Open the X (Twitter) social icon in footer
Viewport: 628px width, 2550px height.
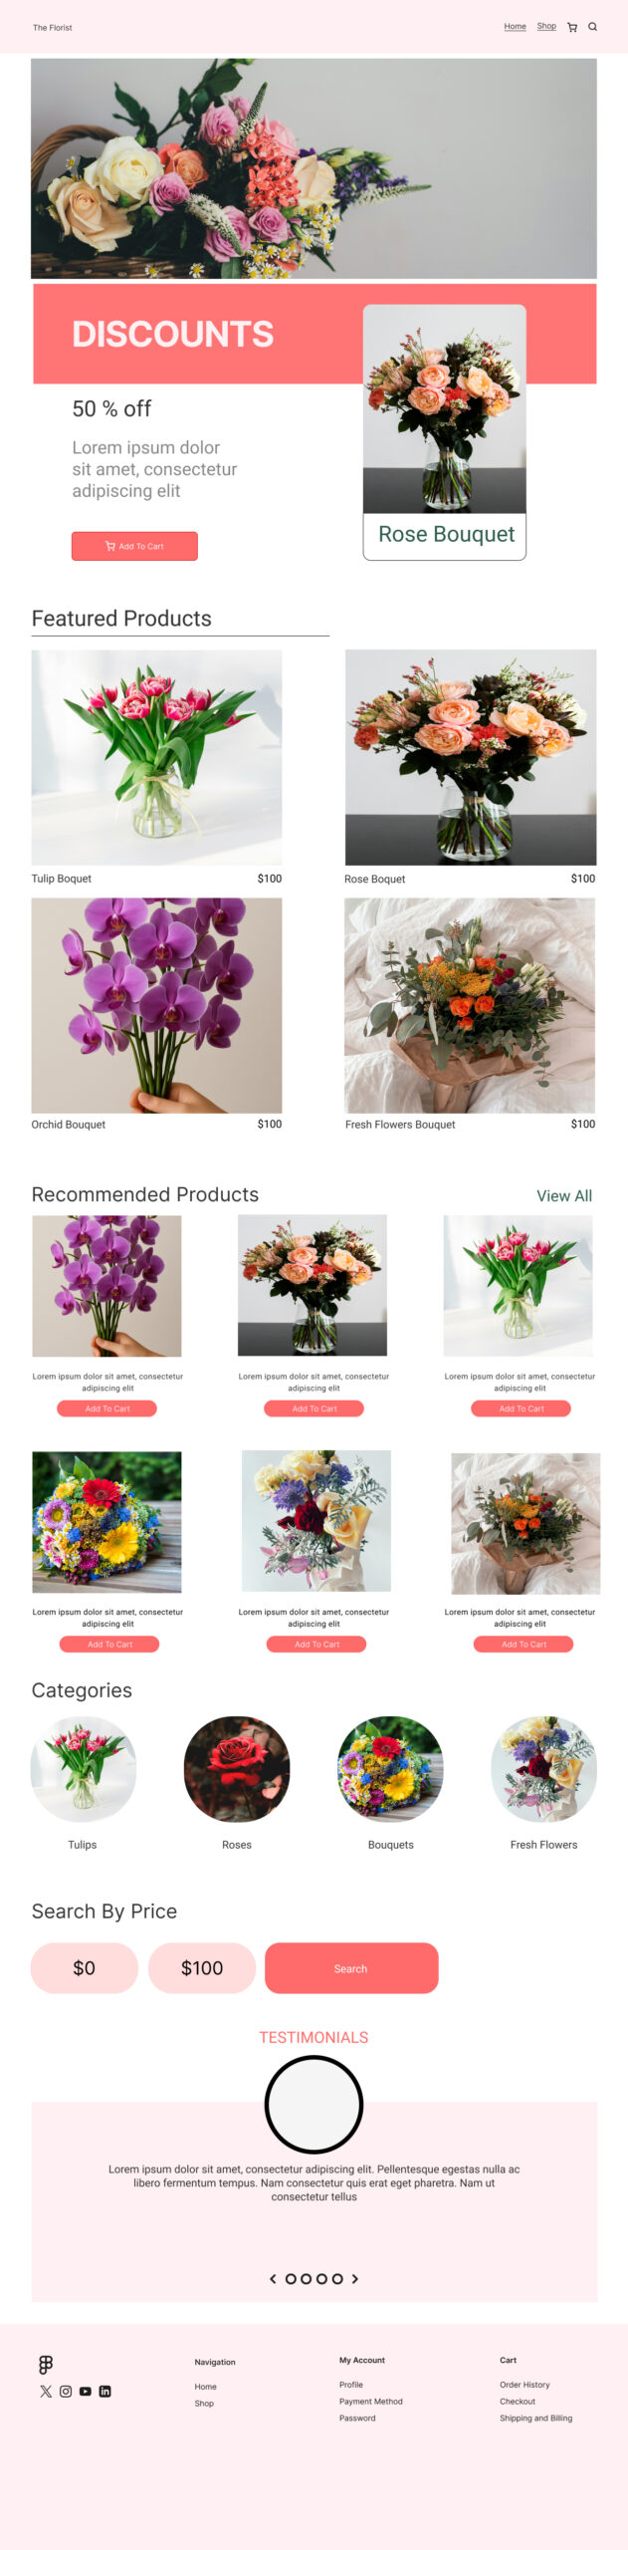pos(46,2391)
